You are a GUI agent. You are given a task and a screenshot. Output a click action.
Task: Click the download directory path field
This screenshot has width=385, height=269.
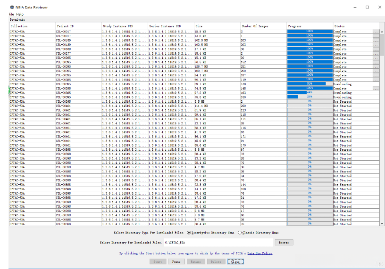click(218, 243)
